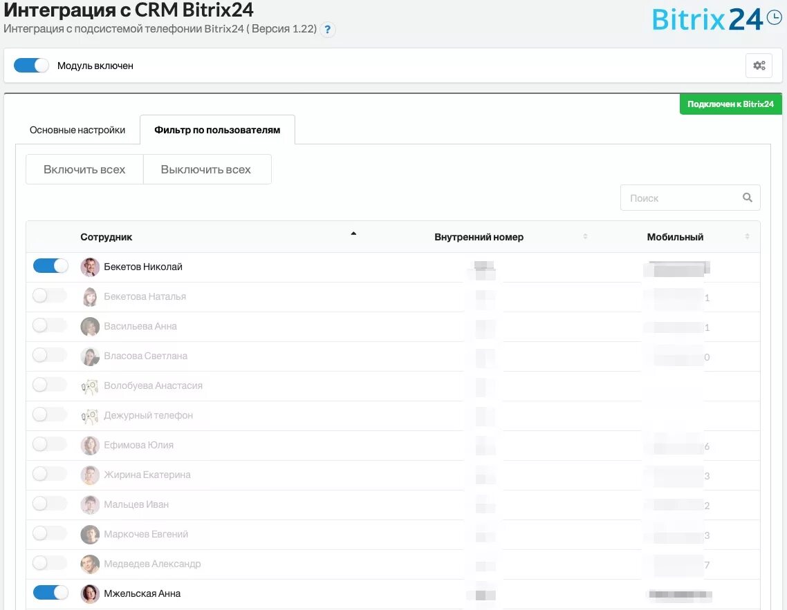This screenshot has height=610, width=787.
Task: Click the Сотрудник column header
Action: click(x=106, y=237)
